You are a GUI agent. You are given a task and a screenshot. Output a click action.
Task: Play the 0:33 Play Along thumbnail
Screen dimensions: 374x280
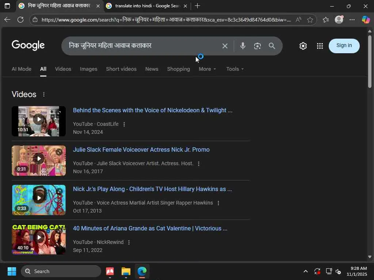tap(39, 200)
